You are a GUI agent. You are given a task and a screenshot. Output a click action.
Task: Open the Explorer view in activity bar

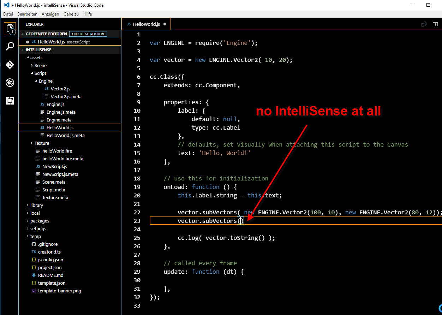10,28
